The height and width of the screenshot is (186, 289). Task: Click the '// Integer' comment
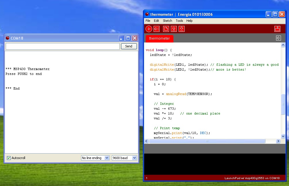click(164, 104)
